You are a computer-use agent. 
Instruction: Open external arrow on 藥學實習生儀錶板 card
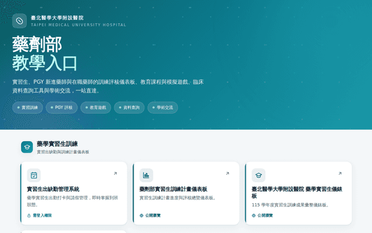(340, 174)
